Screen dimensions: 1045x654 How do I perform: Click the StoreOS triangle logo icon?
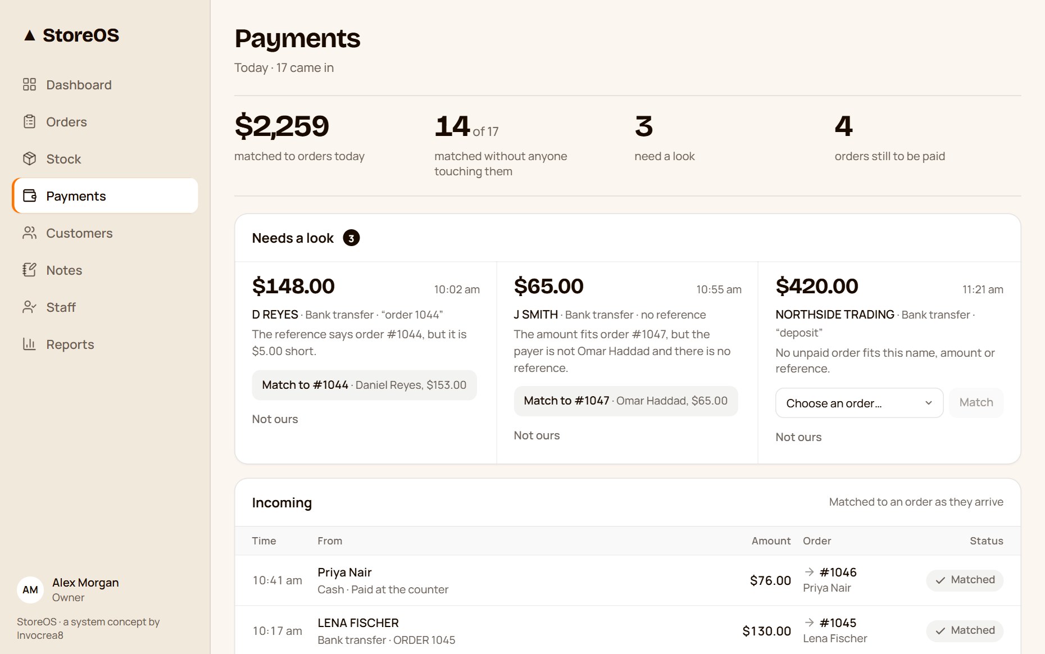(30, 35)
